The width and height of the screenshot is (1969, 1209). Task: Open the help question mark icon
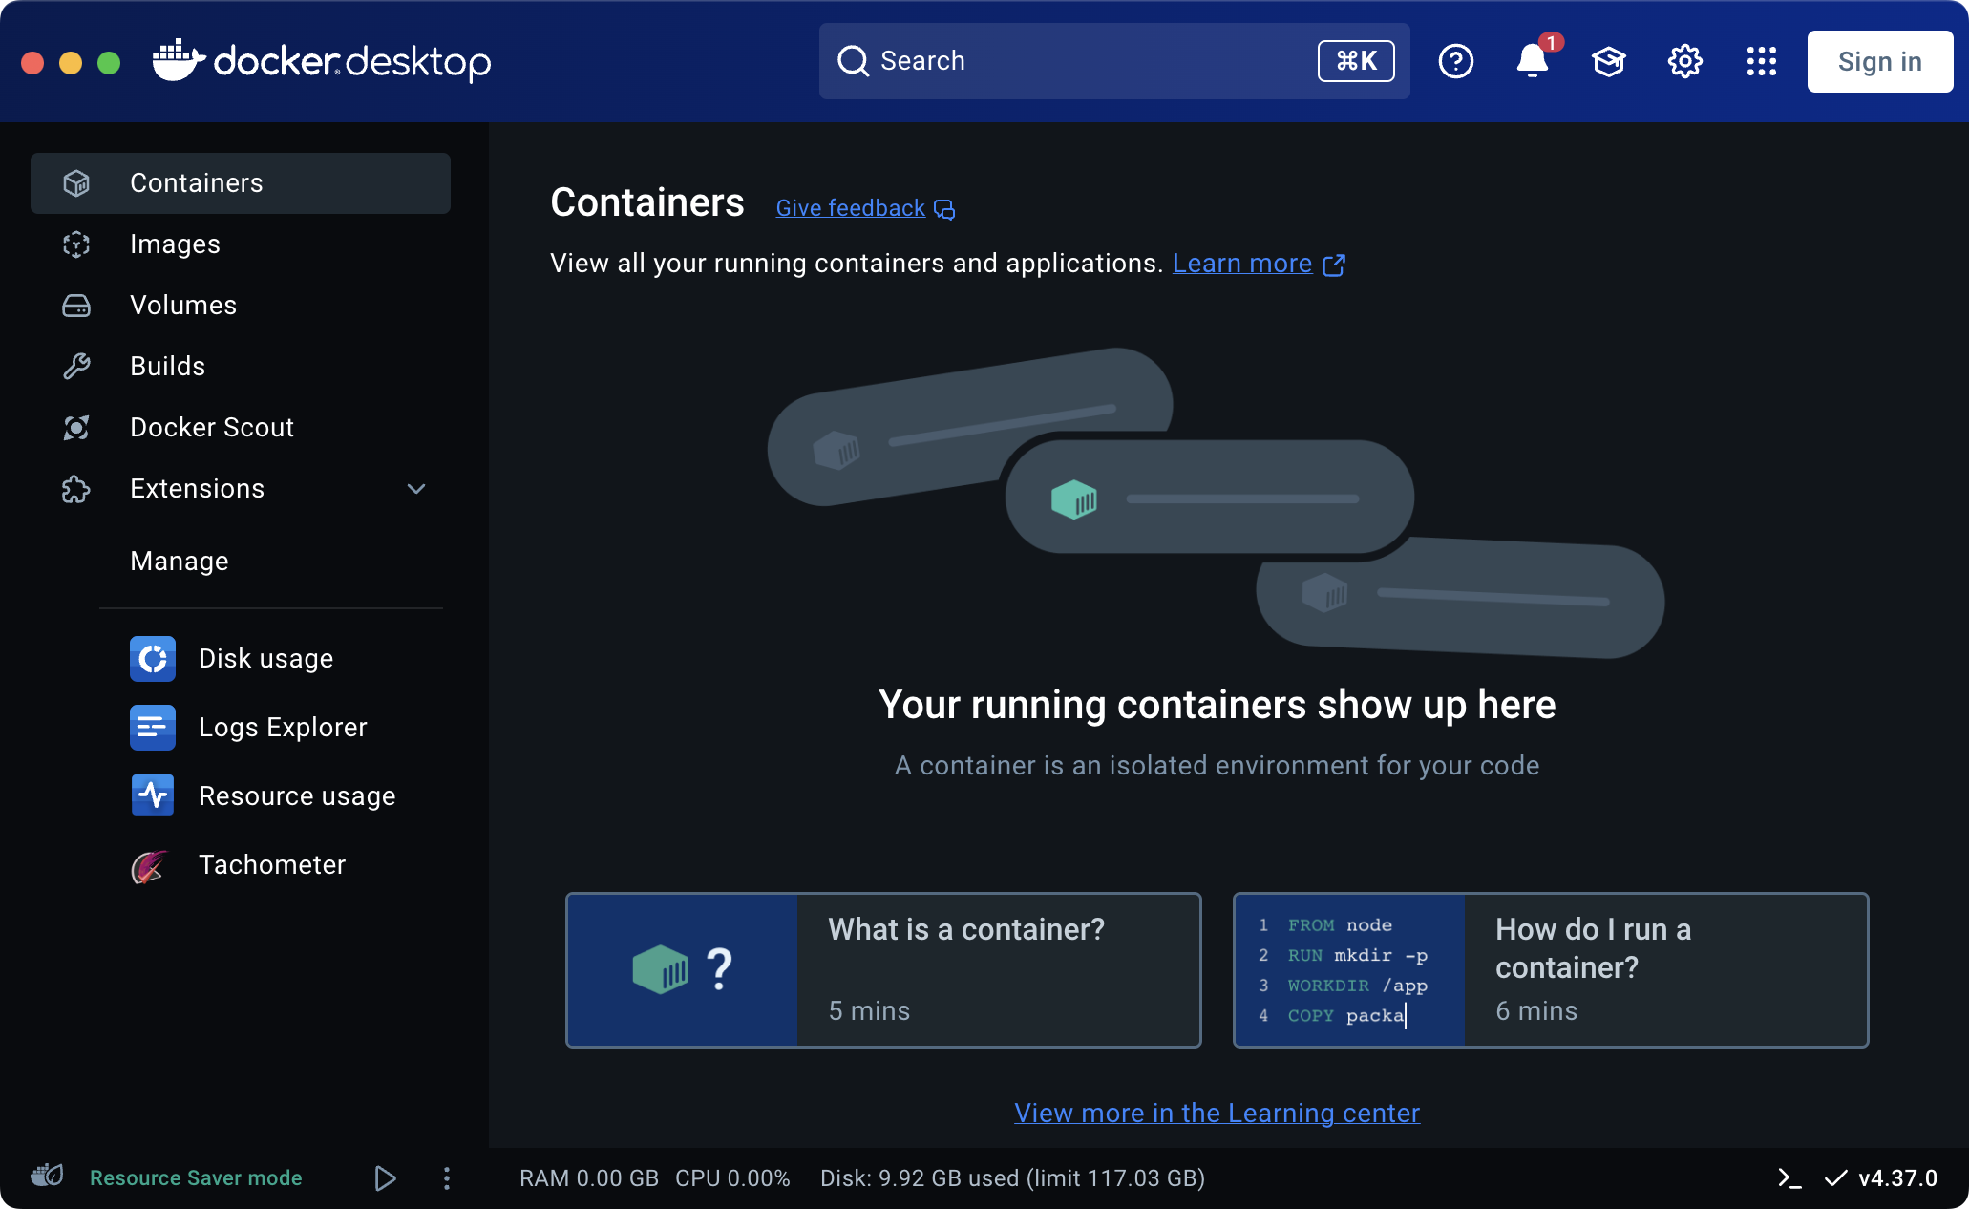1455,61
